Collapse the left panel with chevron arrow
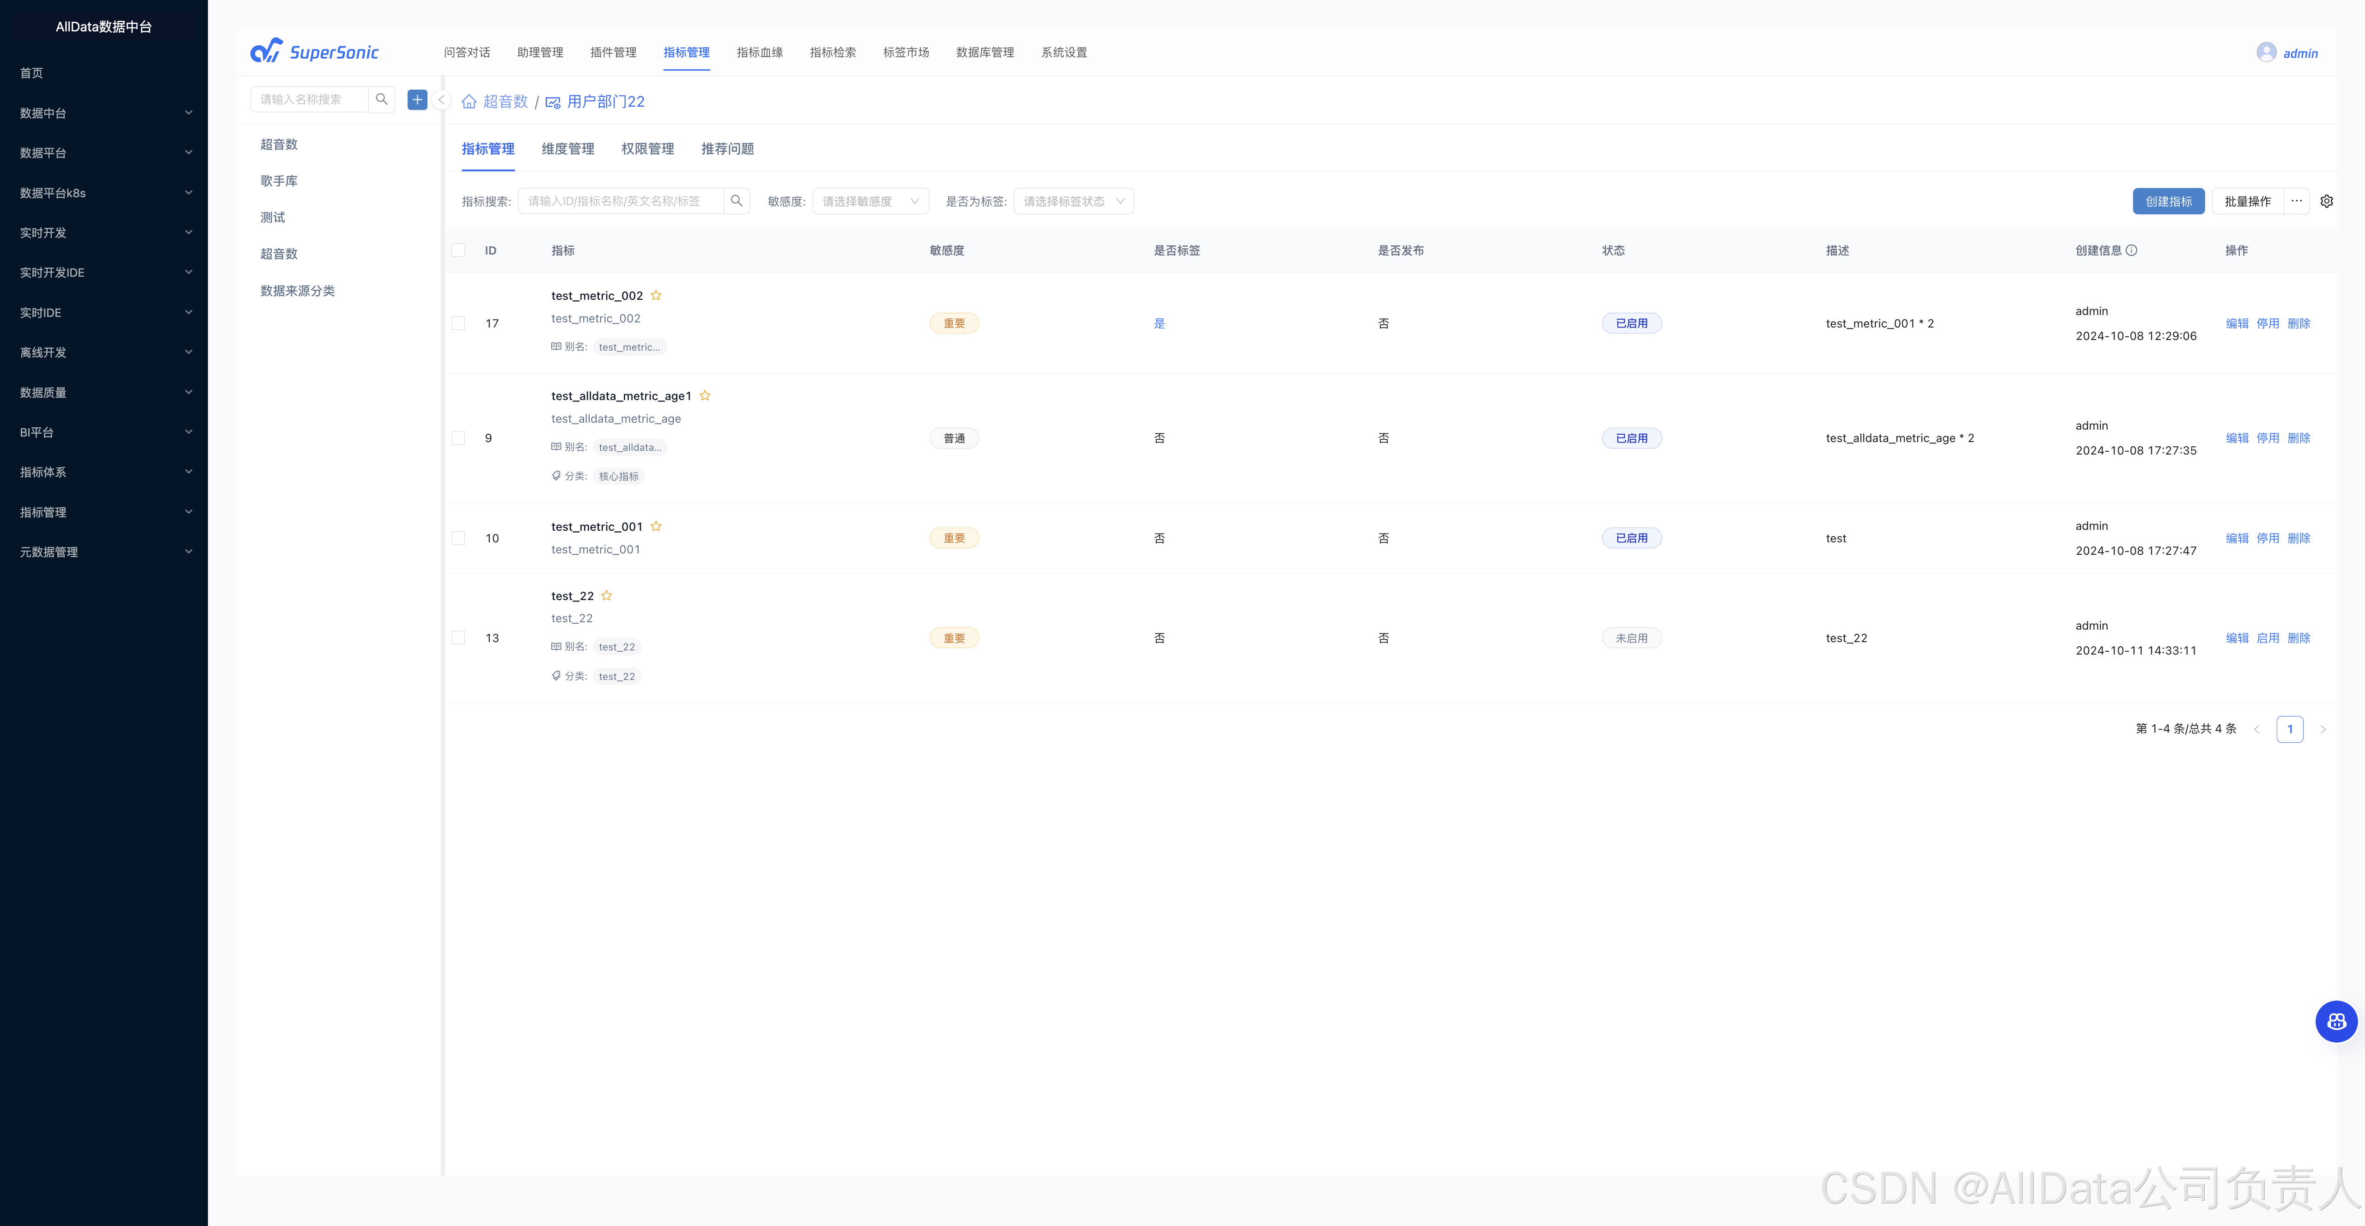The image size is (2365, 1226). click(442, 100)
